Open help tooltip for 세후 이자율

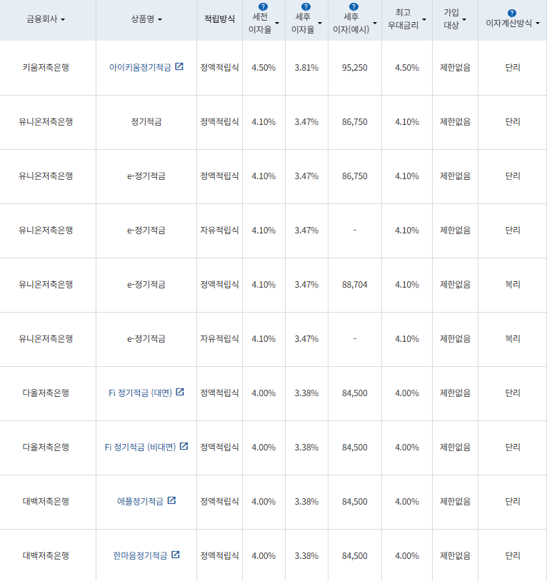tap(306, 6)
